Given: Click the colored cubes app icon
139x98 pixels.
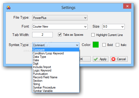Looking at the screenshot, I should (8, 8).
